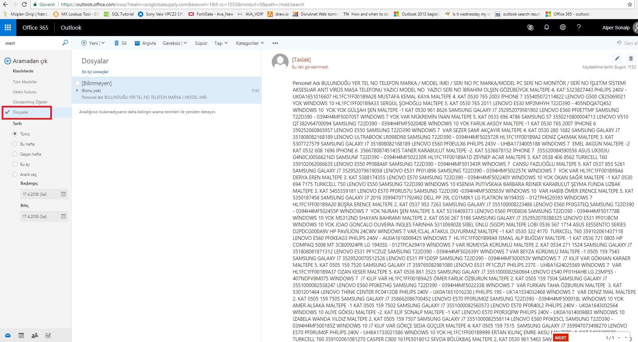Click the Geri al undo button

(x=627, y=43)
